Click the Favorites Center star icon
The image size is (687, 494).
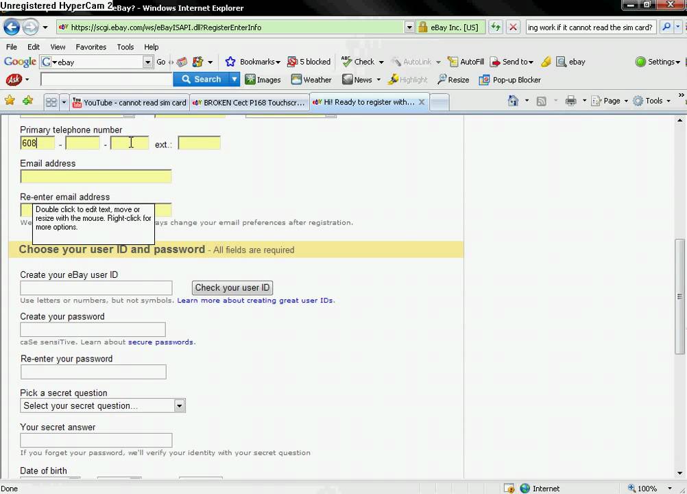10,100
